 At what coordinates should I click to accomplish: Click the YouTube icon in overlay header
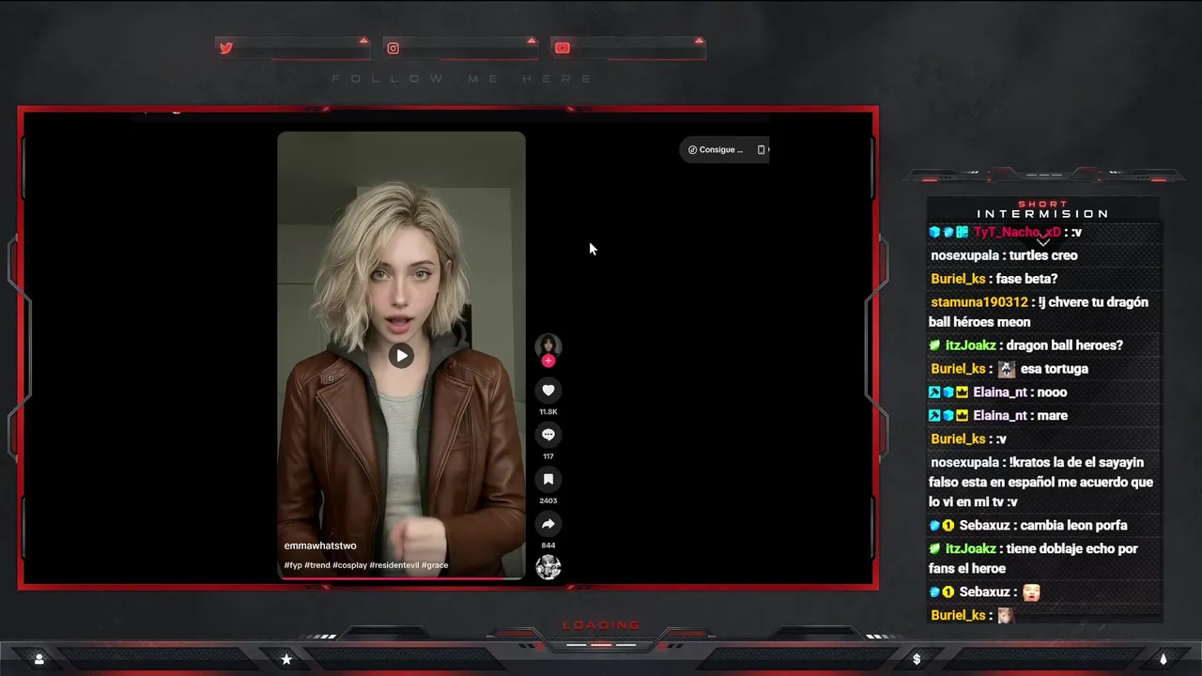click(x=562, y=48)
